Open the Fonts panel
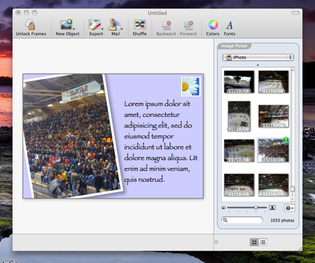The width and height of the screenshot is (315, 263). (x=230, y=25)
